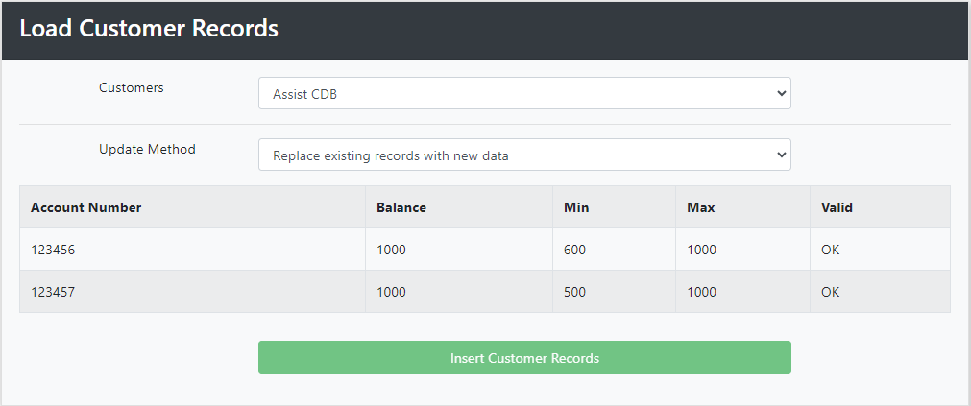Click the chevron arrow on Customers select

[781, 93]
